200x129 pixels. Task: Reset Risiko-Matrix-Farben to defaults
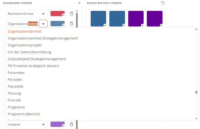point(163,3)
